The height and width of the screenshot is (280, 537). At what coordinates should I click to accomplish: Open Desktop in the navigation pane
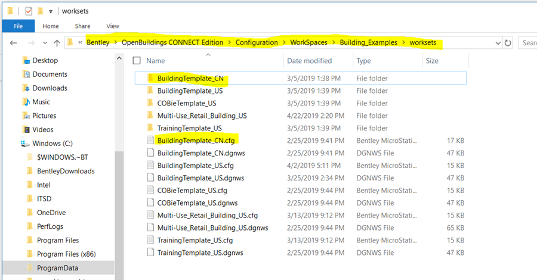(x=45, y=61)
